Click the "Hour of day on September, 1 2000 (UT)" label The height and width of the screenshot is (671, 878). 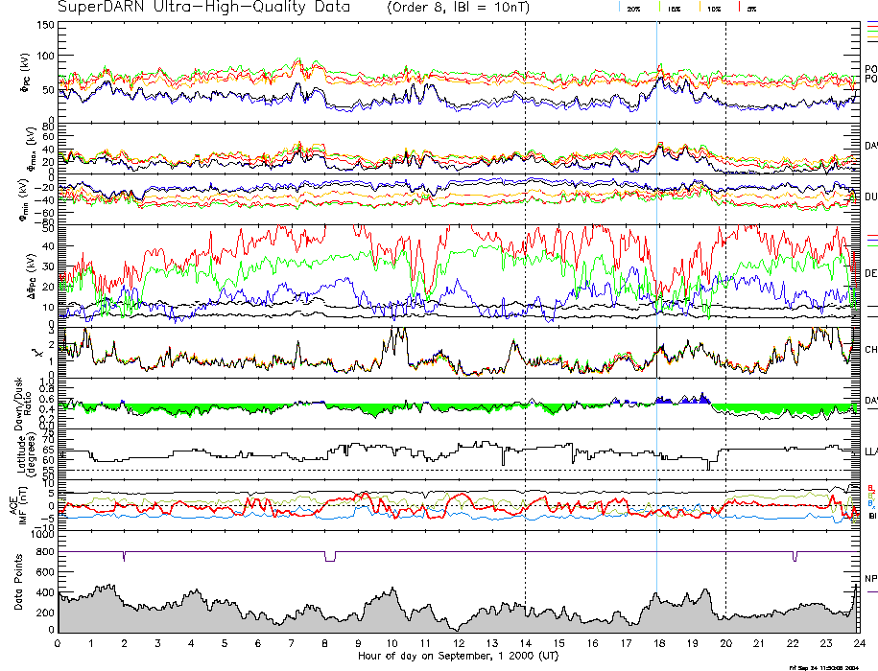pyautogui.click(x=459, y=655)
